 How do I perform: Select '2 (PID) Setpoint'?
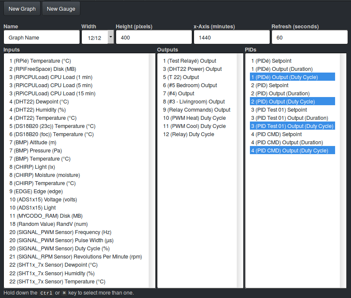[292, 85]
